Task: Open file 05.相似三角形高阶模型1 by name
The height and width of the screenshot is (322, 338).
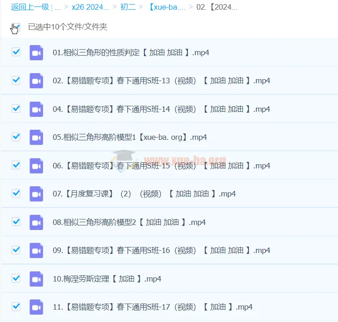Action: tap(130, 137)
